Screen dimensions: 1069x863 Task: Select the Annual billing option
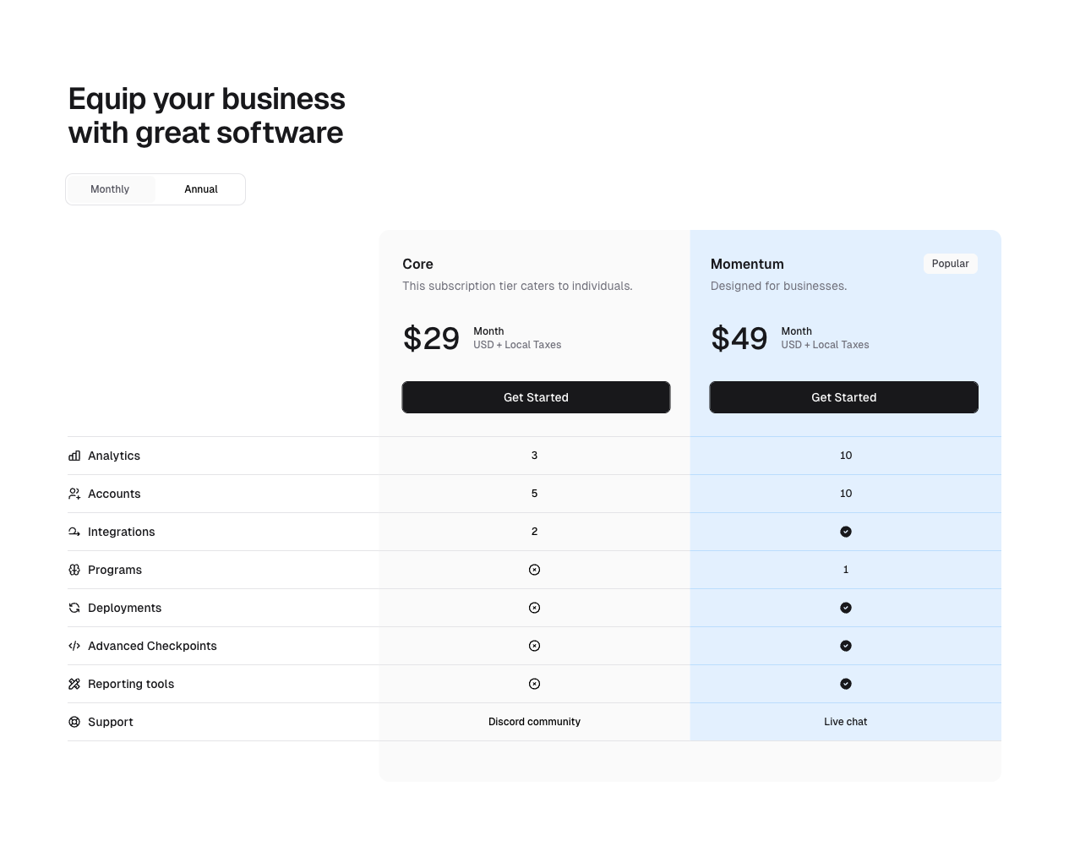click(x=200, y=189)
